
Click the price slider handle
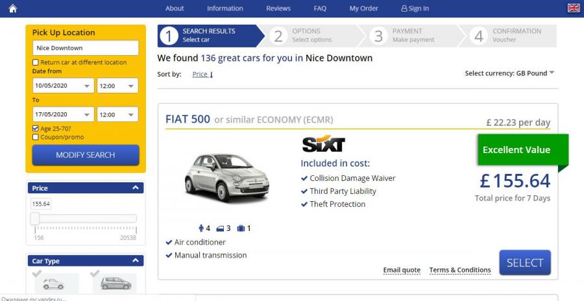coord(35,219)
